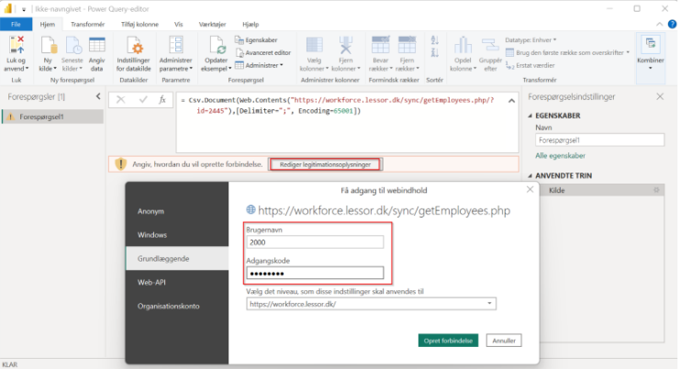Open the File tab

click(x=16, y=24)
